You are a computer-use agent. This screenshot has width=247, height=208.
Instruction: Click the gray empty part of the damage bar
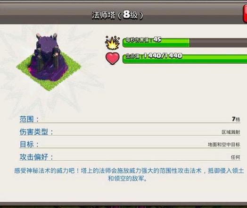click(218, 43)
